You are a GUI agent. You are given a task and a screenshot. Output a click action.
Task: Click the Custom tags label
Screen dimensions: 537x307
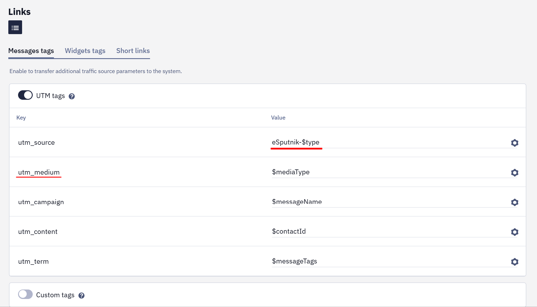pos(55,295)
